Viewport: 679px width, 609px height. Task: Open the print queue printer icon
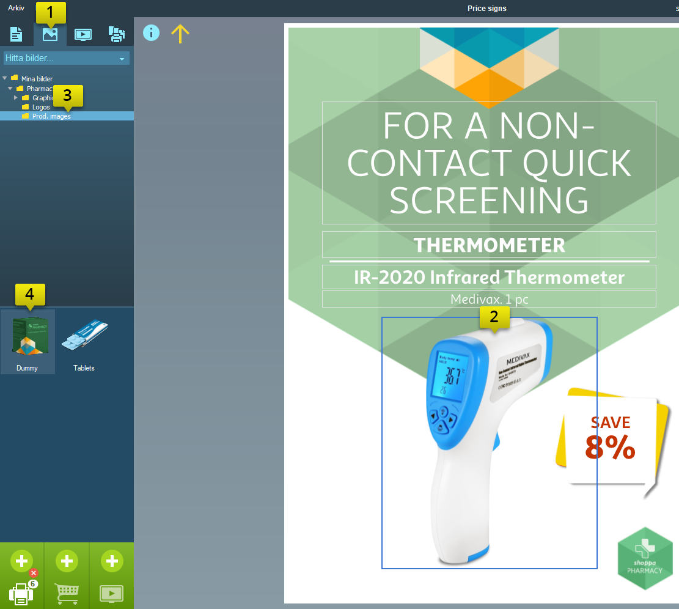[x=20, y=594]
